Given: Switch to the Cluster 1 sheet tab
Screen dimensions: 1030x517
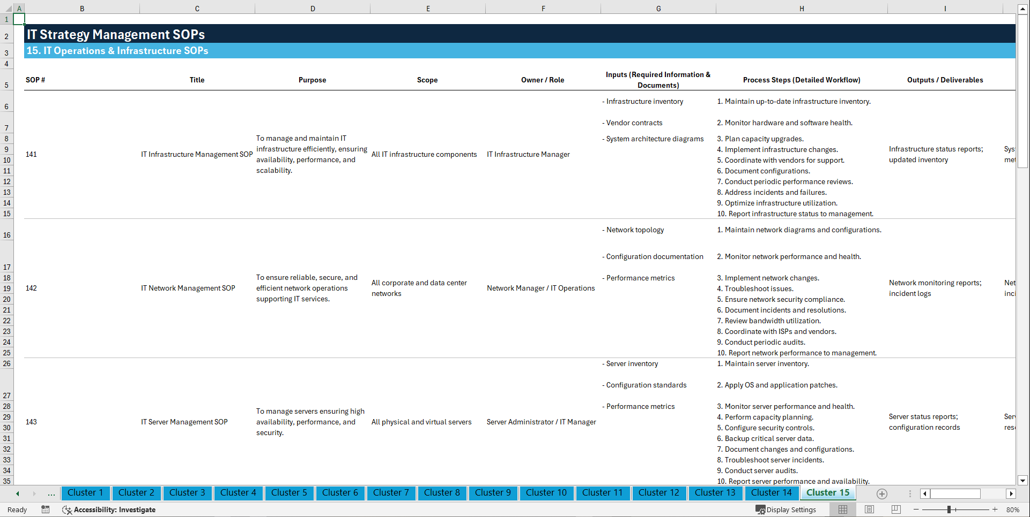Looking at the screenshot, I should point(85,493).
